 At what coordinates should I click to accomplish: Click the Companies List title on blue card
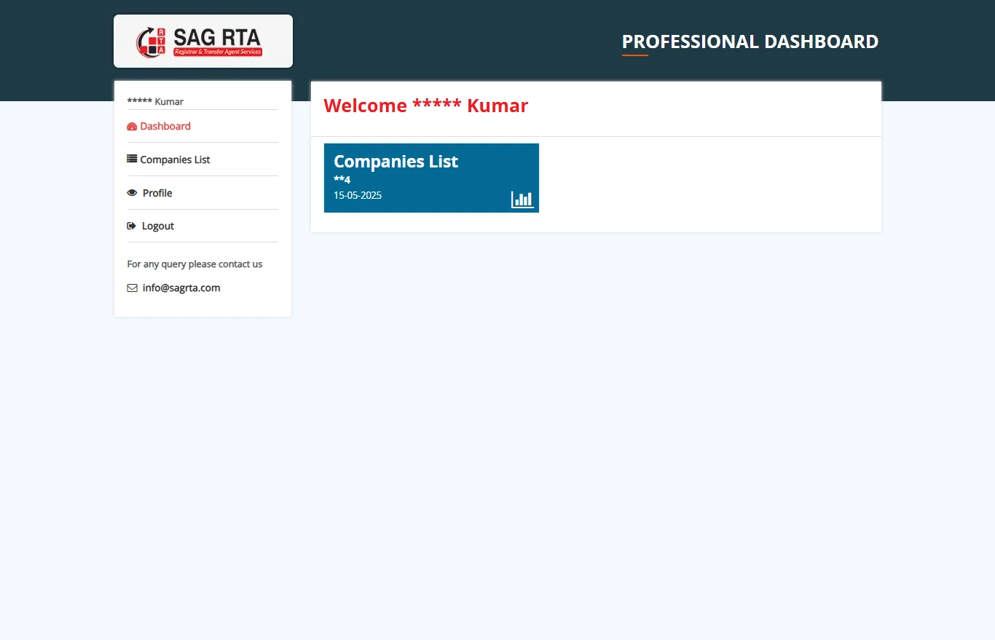pyautogui.click(x=396, y=161)
